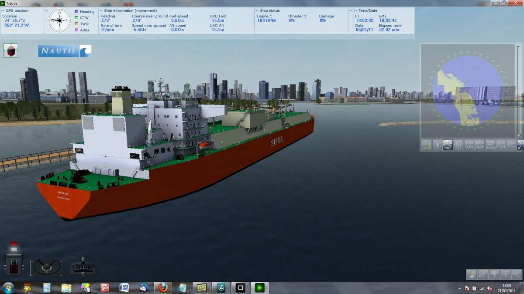Image resolution: width=524 pixels, height=294 pixels.
Task: Click the circular radar minimap display
Action: pyautogui.click(x=467, y=91)
